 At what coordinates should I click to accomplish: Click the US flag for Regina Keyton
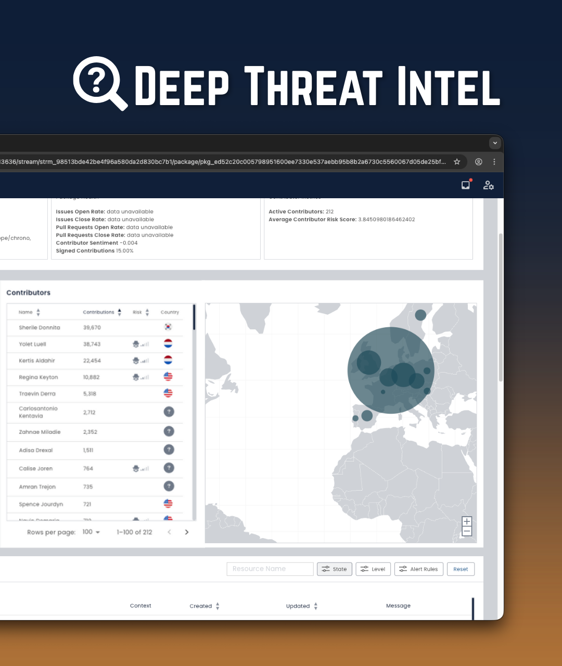point(168,377)
